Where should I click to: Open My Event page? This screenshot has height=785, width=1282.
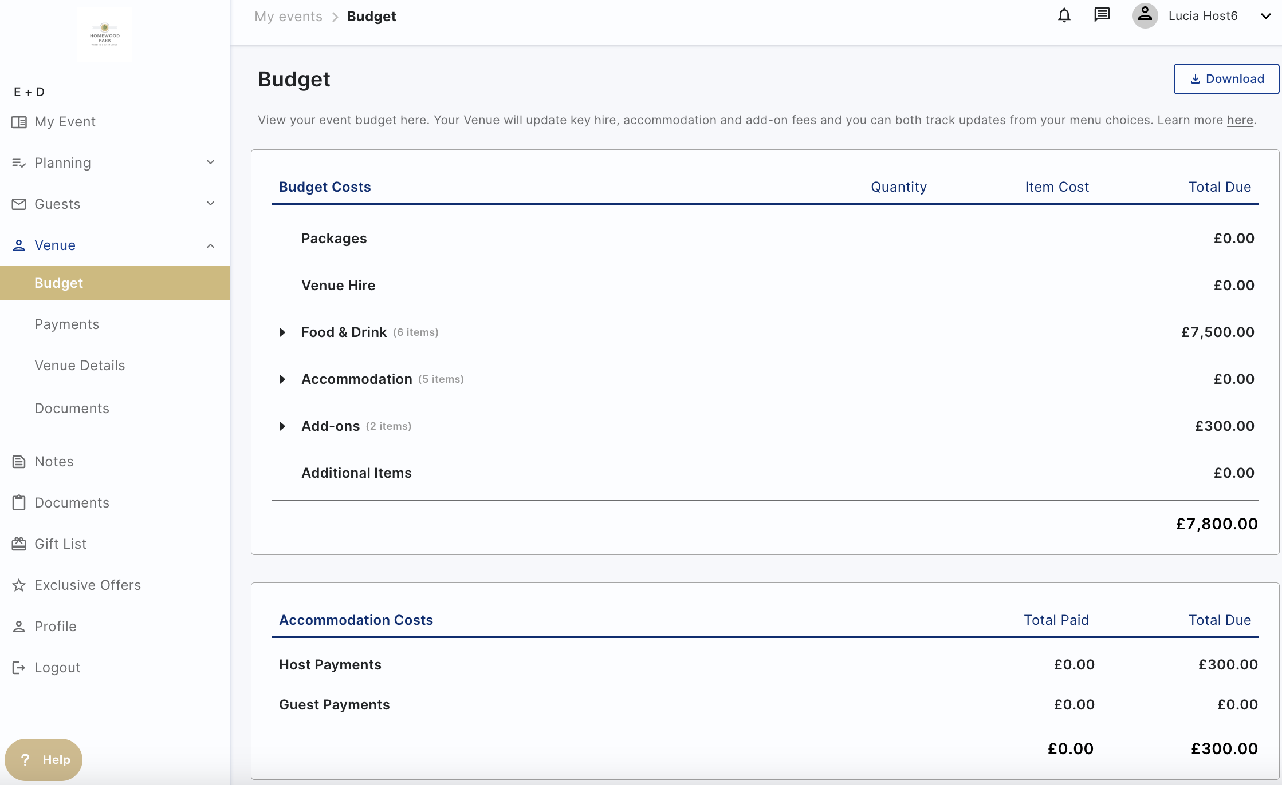[64, 121]
